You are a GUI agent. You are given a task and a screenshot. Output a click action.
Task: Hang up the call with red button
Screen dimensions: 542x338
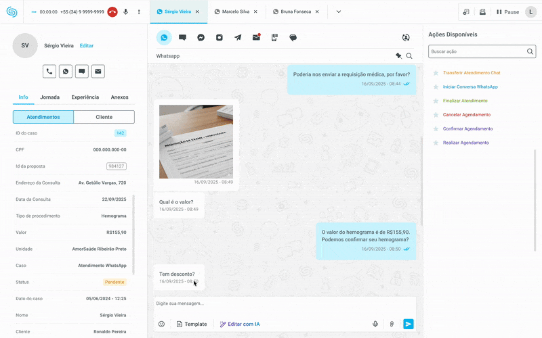pos(112,11)
